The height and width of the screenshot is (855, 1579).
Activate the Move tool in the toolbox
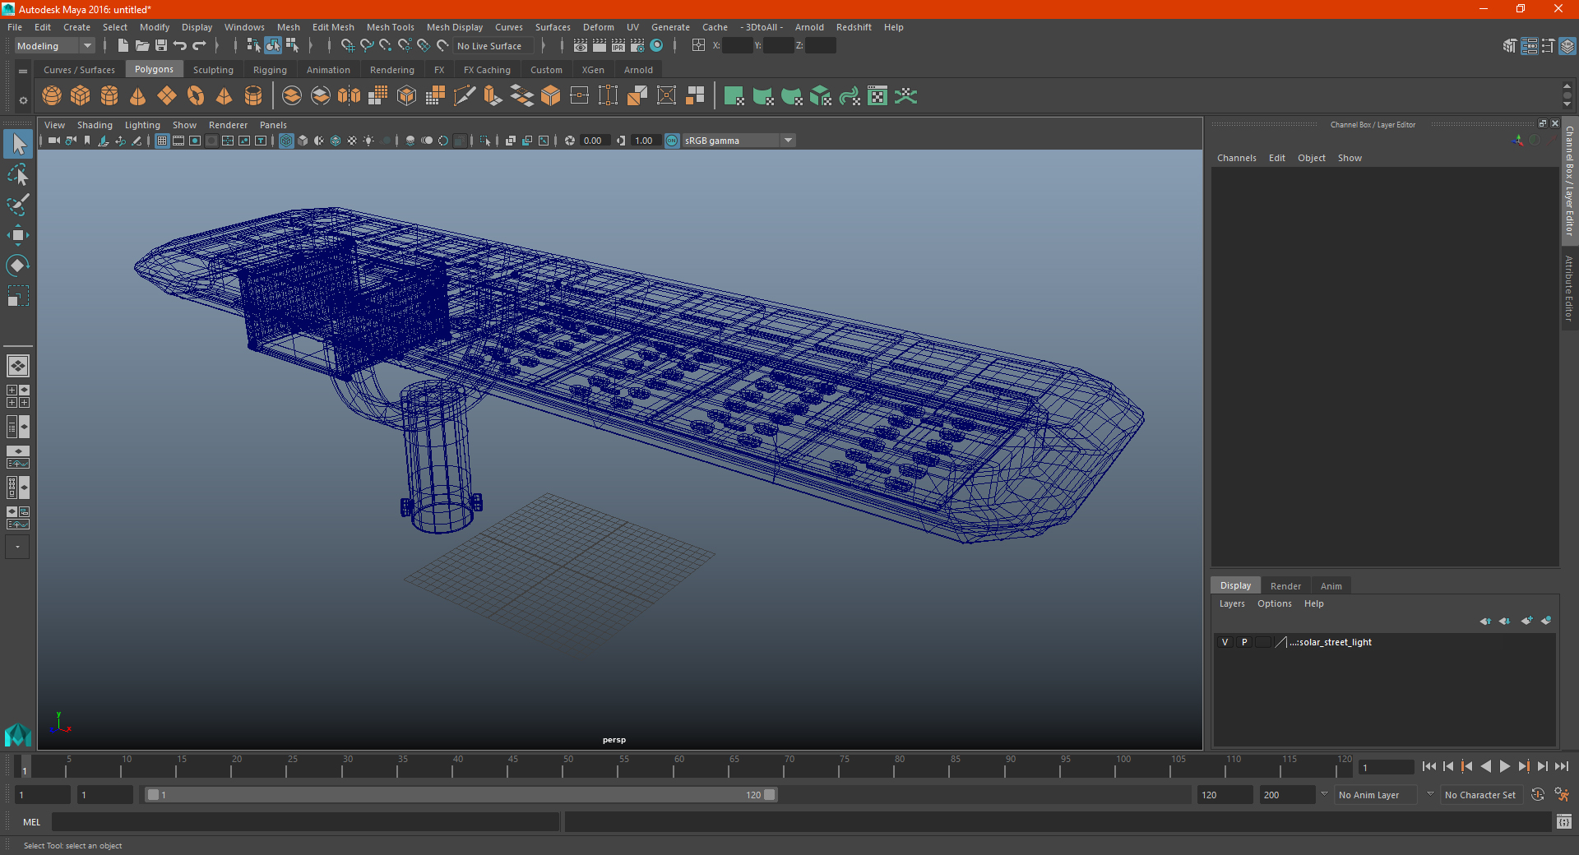(18, 235)
